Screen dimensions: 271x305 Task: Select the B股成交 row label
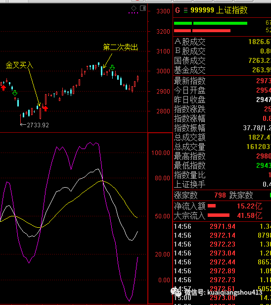(190, 51)
